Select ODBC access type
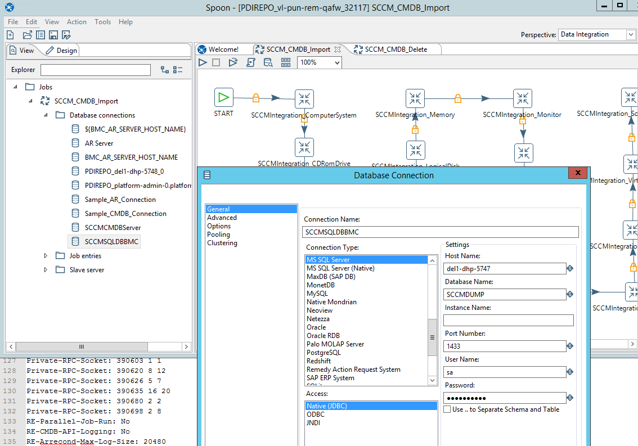The height and width of the screenshot is (446, 638). [316, 415]
